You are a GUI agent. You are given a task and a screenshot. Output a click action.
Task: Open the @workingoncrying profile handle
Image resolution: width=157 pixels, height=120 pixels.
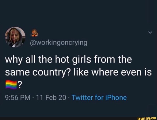(59, 43)
